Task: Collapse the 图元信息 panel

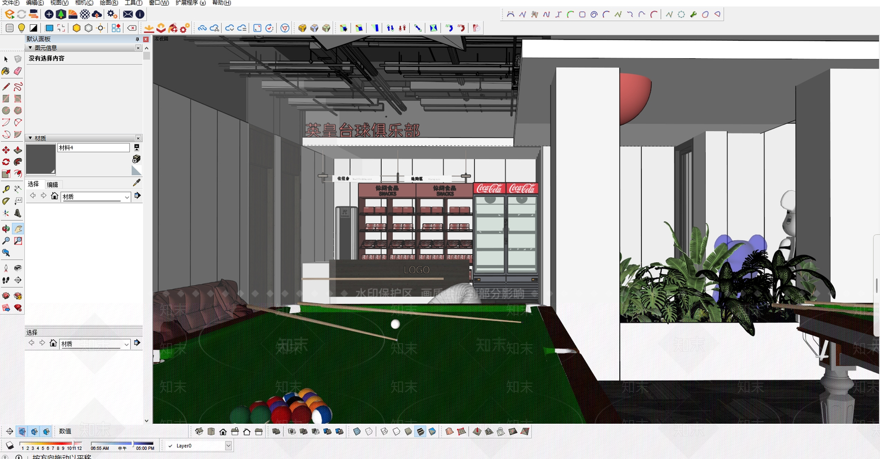Action: (x=30, y=48)
